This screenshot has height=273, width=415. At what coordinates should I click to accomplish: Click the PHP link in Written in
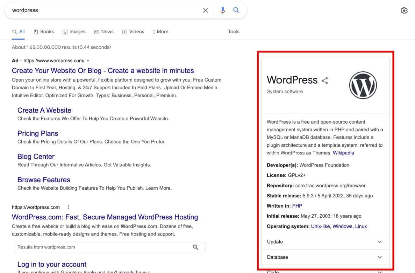pos(297,206)
